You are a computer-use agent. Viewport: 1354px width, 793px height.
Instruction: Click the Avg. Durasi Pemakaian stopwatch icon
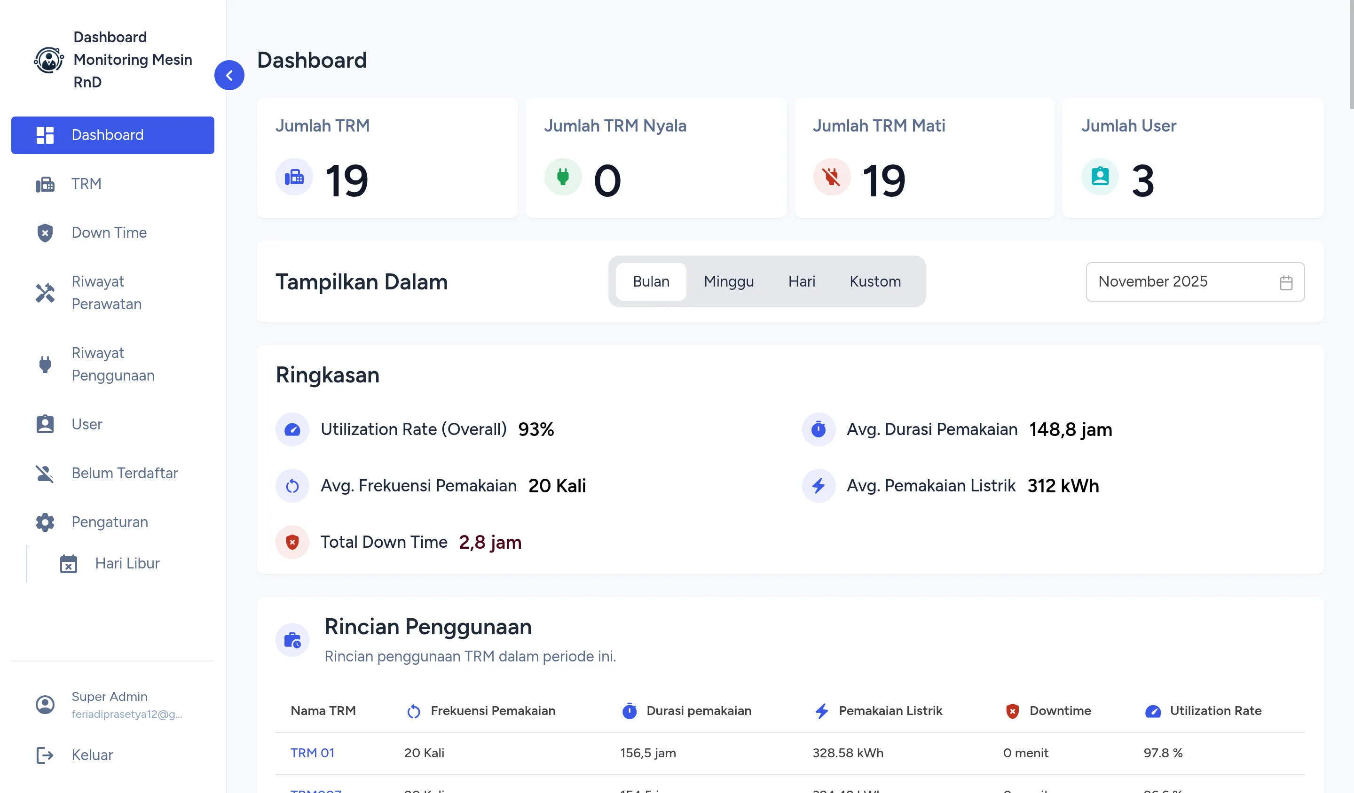click(x=819, y=429)
